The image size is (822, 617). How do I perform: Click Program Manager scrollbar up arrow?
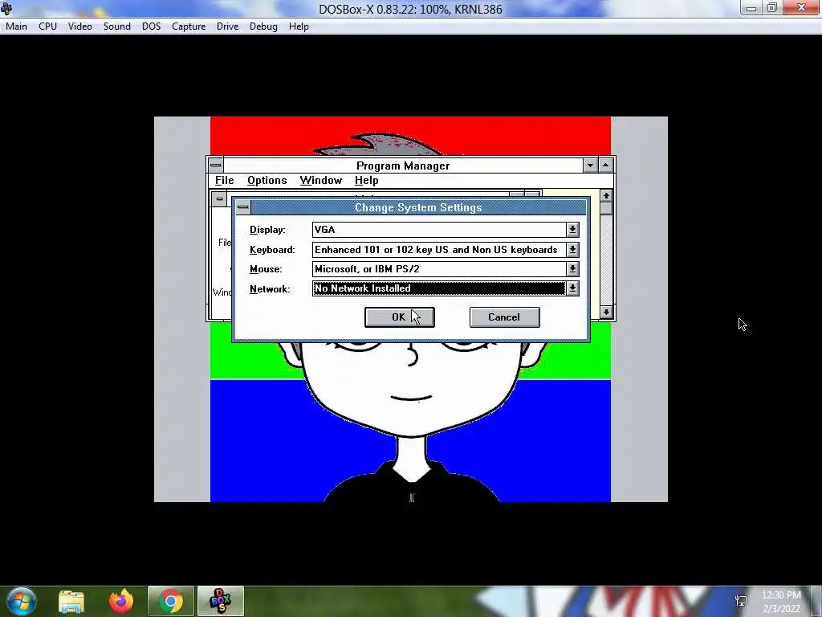[x=606, y=196]
